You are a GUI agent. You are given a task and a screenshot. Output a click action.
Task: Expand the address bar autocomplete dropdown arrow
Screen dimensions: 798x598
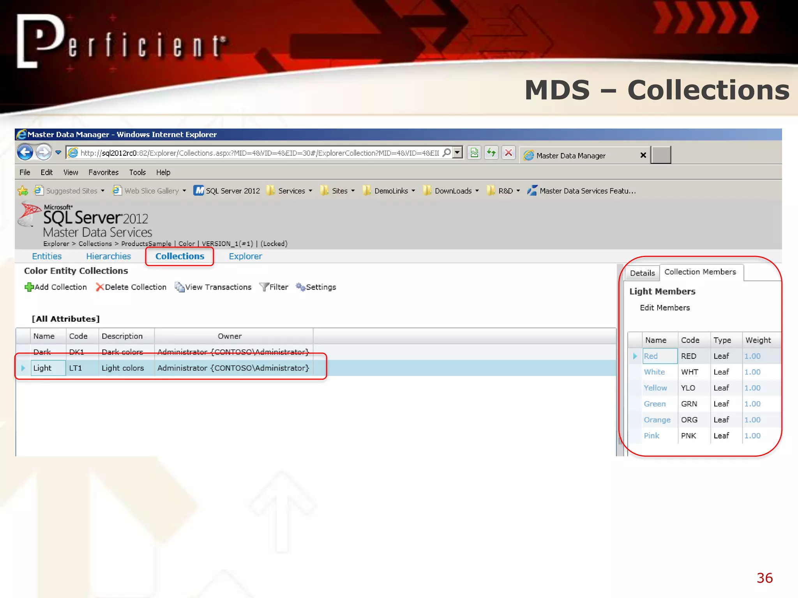point(458,152)
